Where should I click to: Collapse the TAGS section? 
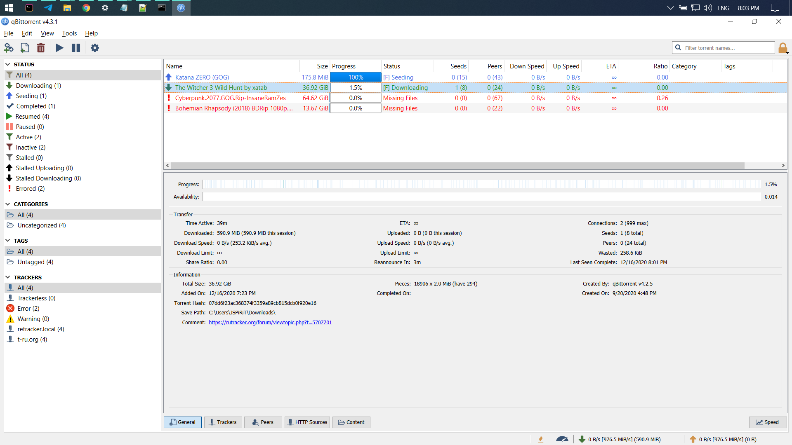8,241
